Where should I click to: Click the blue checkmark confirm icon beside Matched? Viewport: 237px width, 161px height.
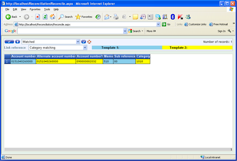[84, 42]
